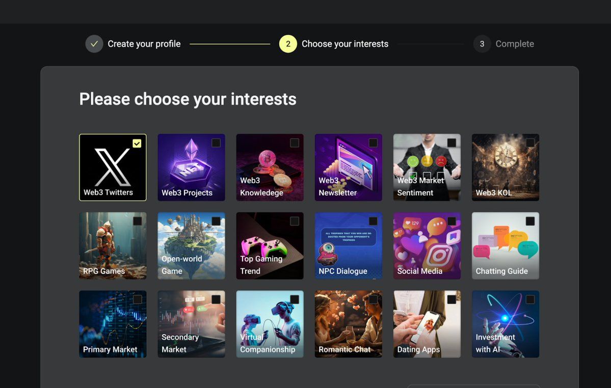Click the step 3 circle icon
This screenshot has height=388, width=611.
(x=482, y=44)
